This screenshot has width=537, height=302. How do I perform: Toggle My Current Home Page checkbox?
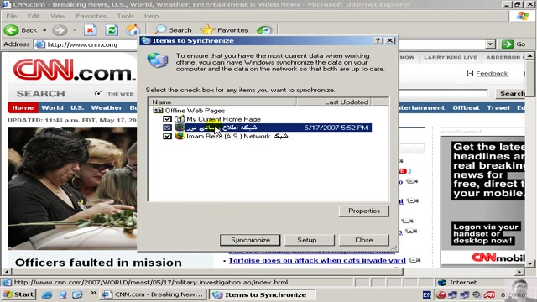pos(167,119)
